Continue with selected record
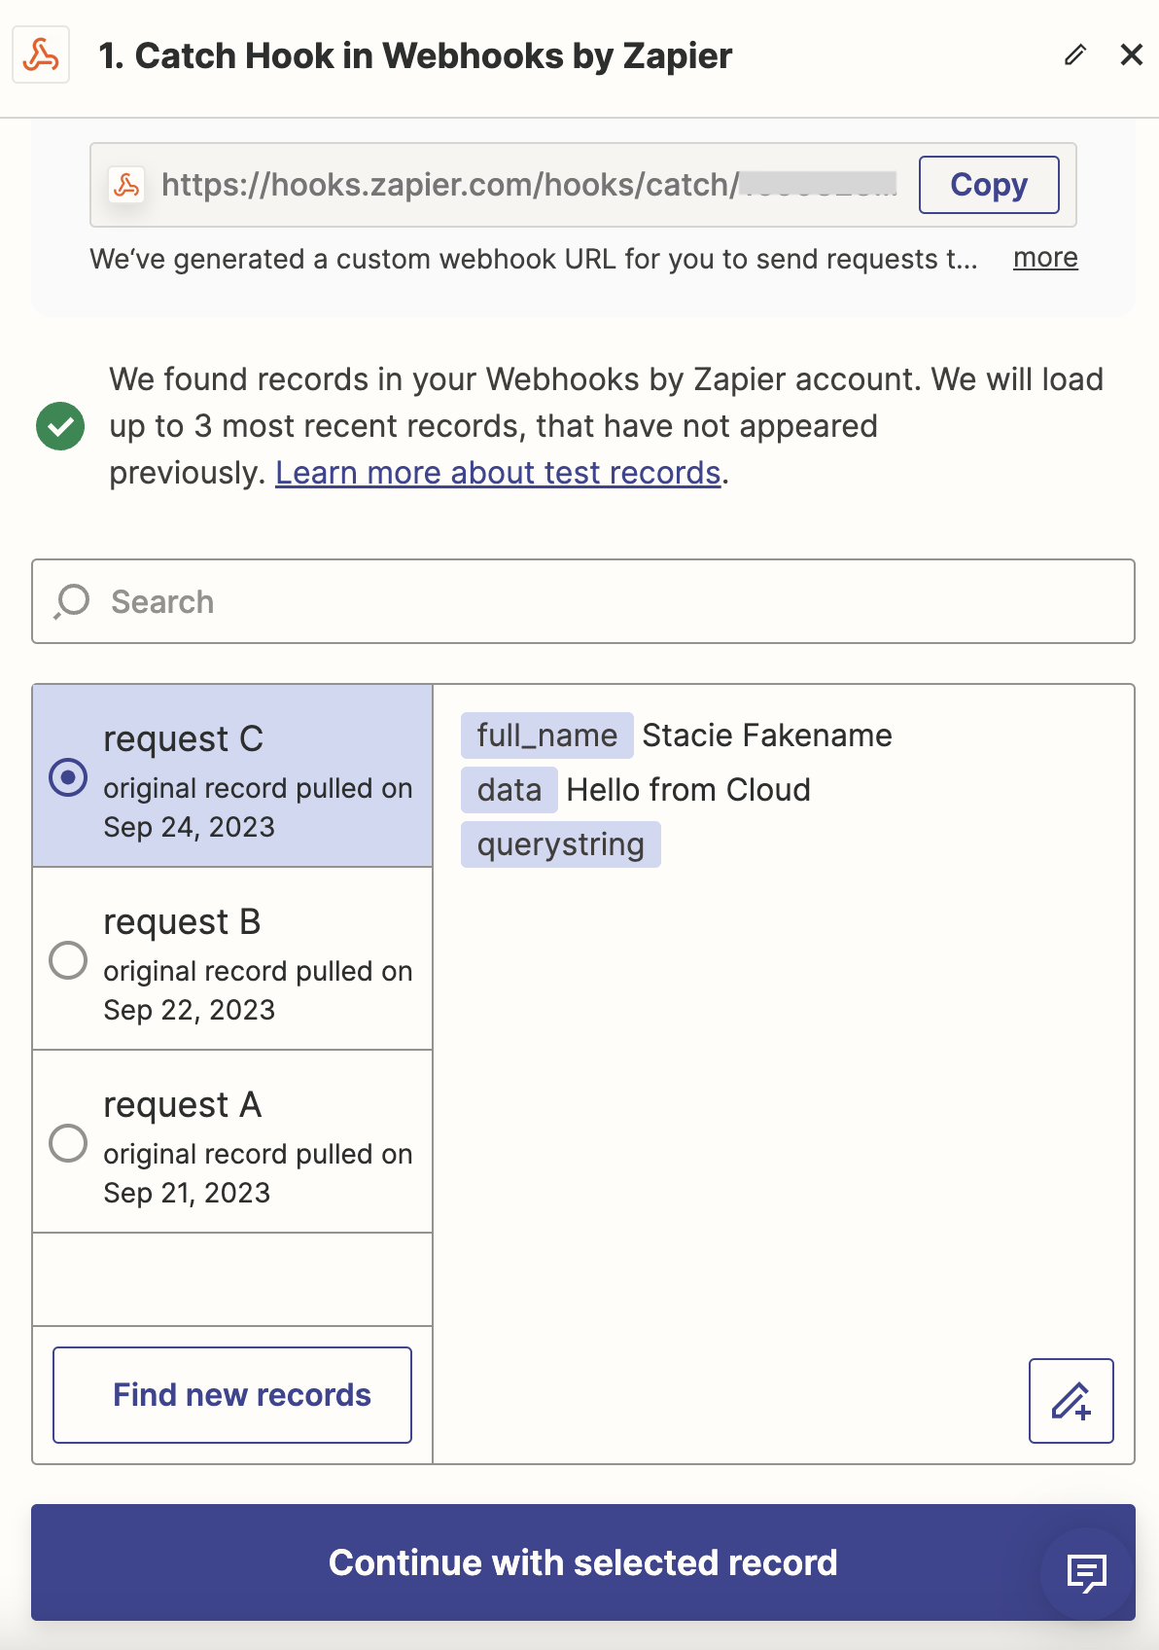The height and width of the screenshot is (1650, 1159). 581,1562
